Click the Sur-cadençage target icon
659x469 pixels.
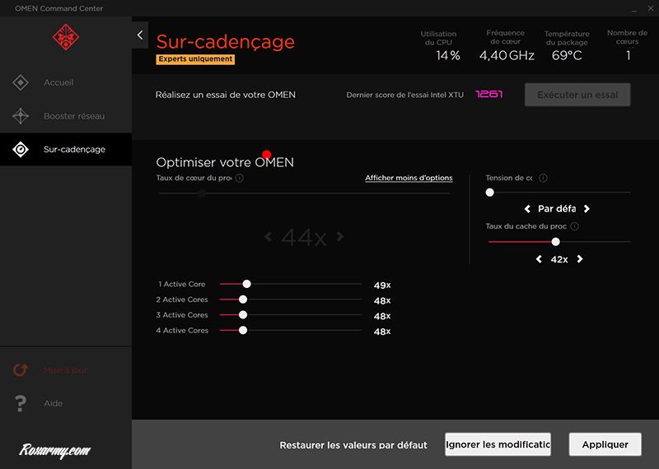21,150
